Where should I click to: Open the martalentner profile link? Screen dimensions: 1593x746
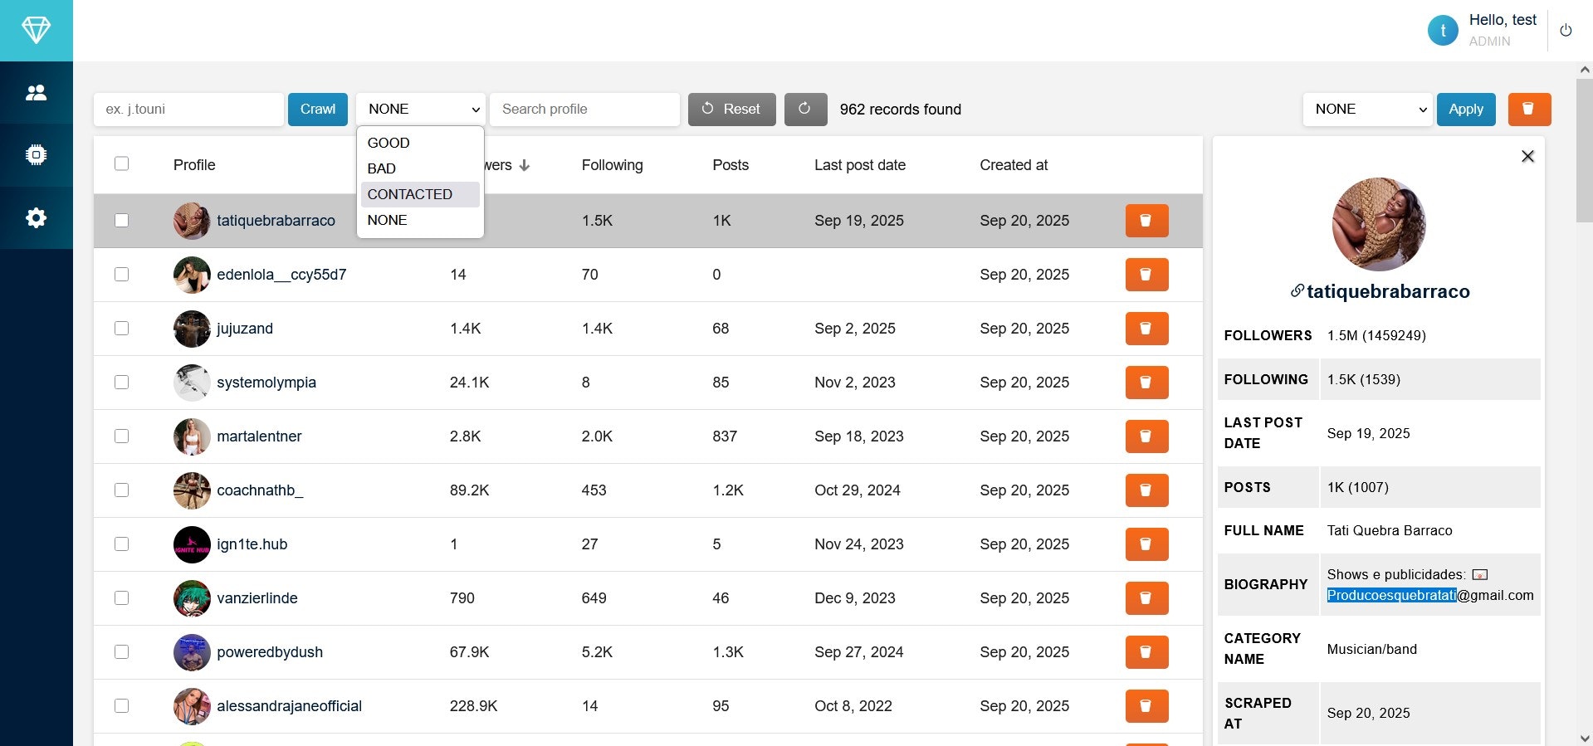(259, 436)
